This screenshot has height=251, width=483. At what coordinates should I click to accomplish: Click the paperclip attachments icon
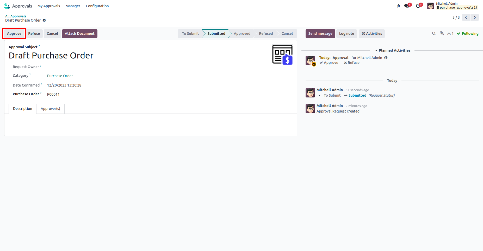coord(442,34)
